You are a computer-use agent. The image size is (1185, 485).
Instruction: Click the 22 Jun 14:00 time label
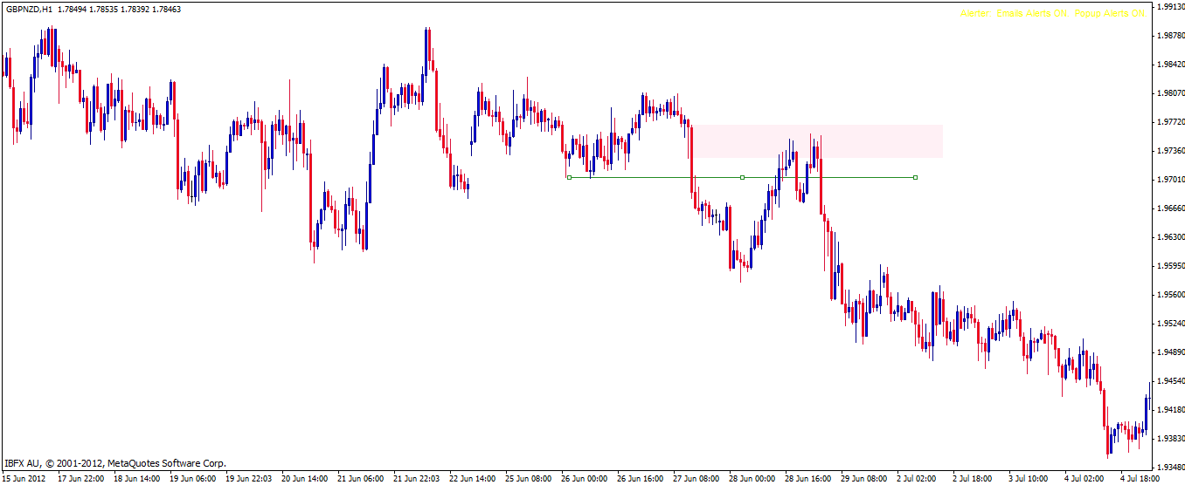point(472,479)
